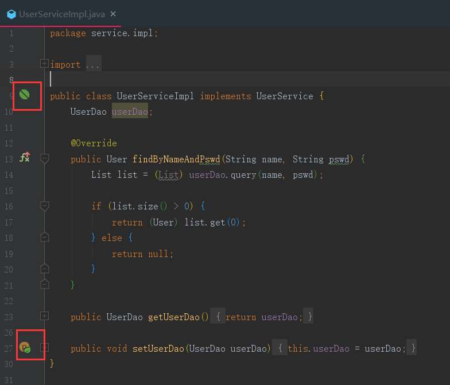Screen dimensions: 450x385
Task: Click line number 14 in the gutter
Action: coord(9,174)
